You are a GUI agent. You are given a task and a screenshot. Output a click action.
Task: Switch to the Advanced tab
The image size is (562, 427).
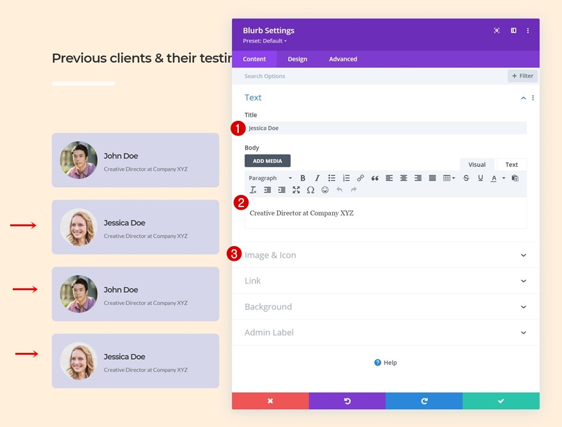click(343, 59)
